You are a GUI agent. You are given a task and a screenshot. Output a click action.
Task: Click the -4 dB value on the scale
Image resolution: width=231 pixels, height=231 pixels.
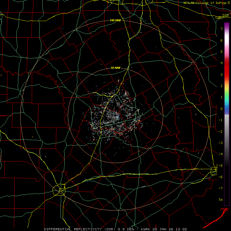pos(220,154)
